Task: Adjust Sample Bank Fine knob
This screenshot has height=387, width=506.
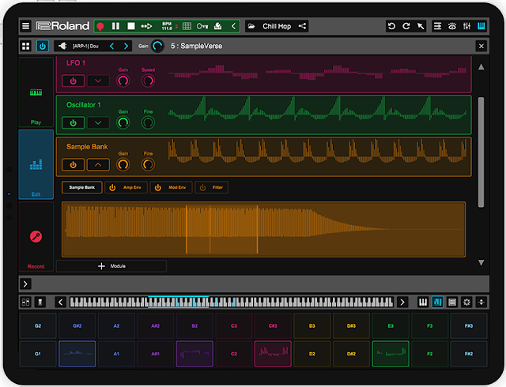Action: tap(148, 164)
